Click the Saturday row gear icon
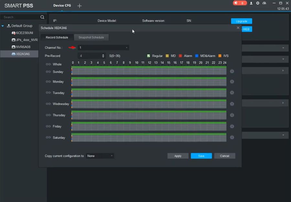The height and width of the screenshot is (202, 291). (232, 138)
